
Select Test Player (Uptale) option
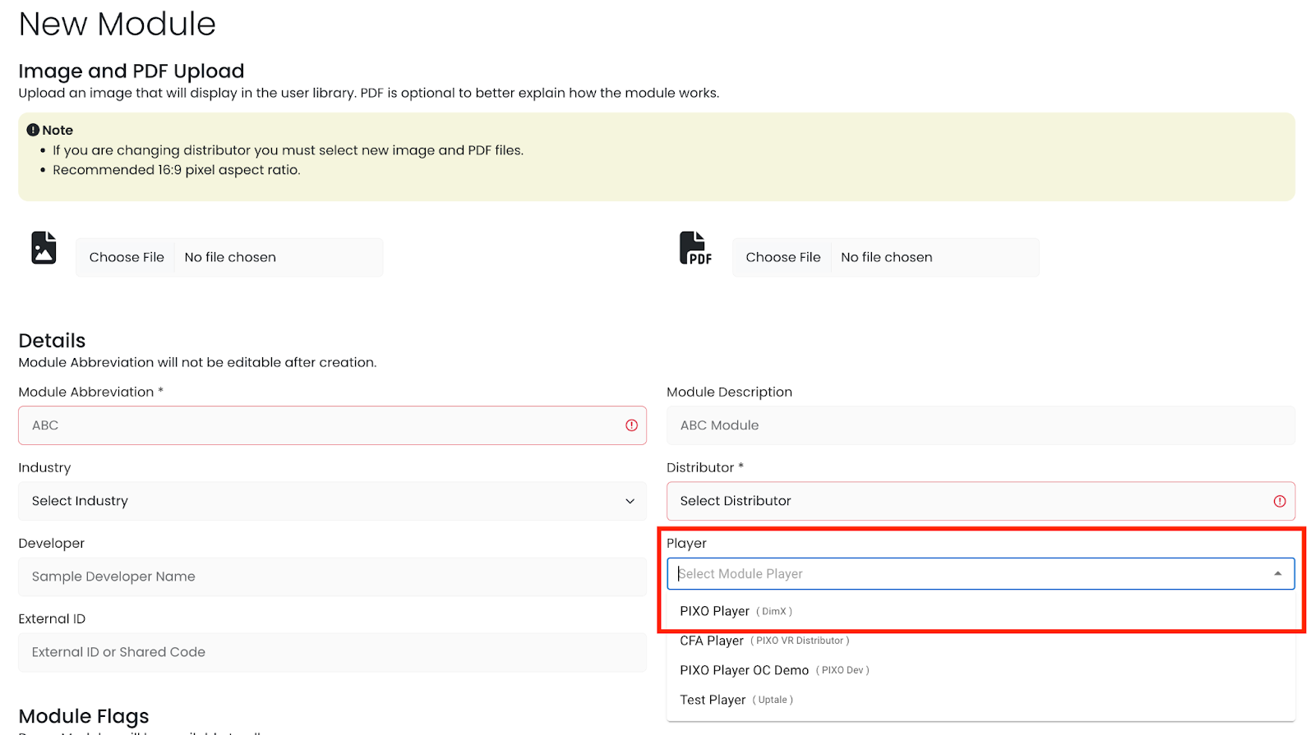click(x=980, y=700)
